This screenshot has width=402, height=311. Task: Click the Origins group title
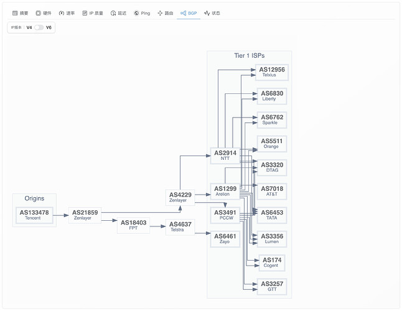[34, 198]
